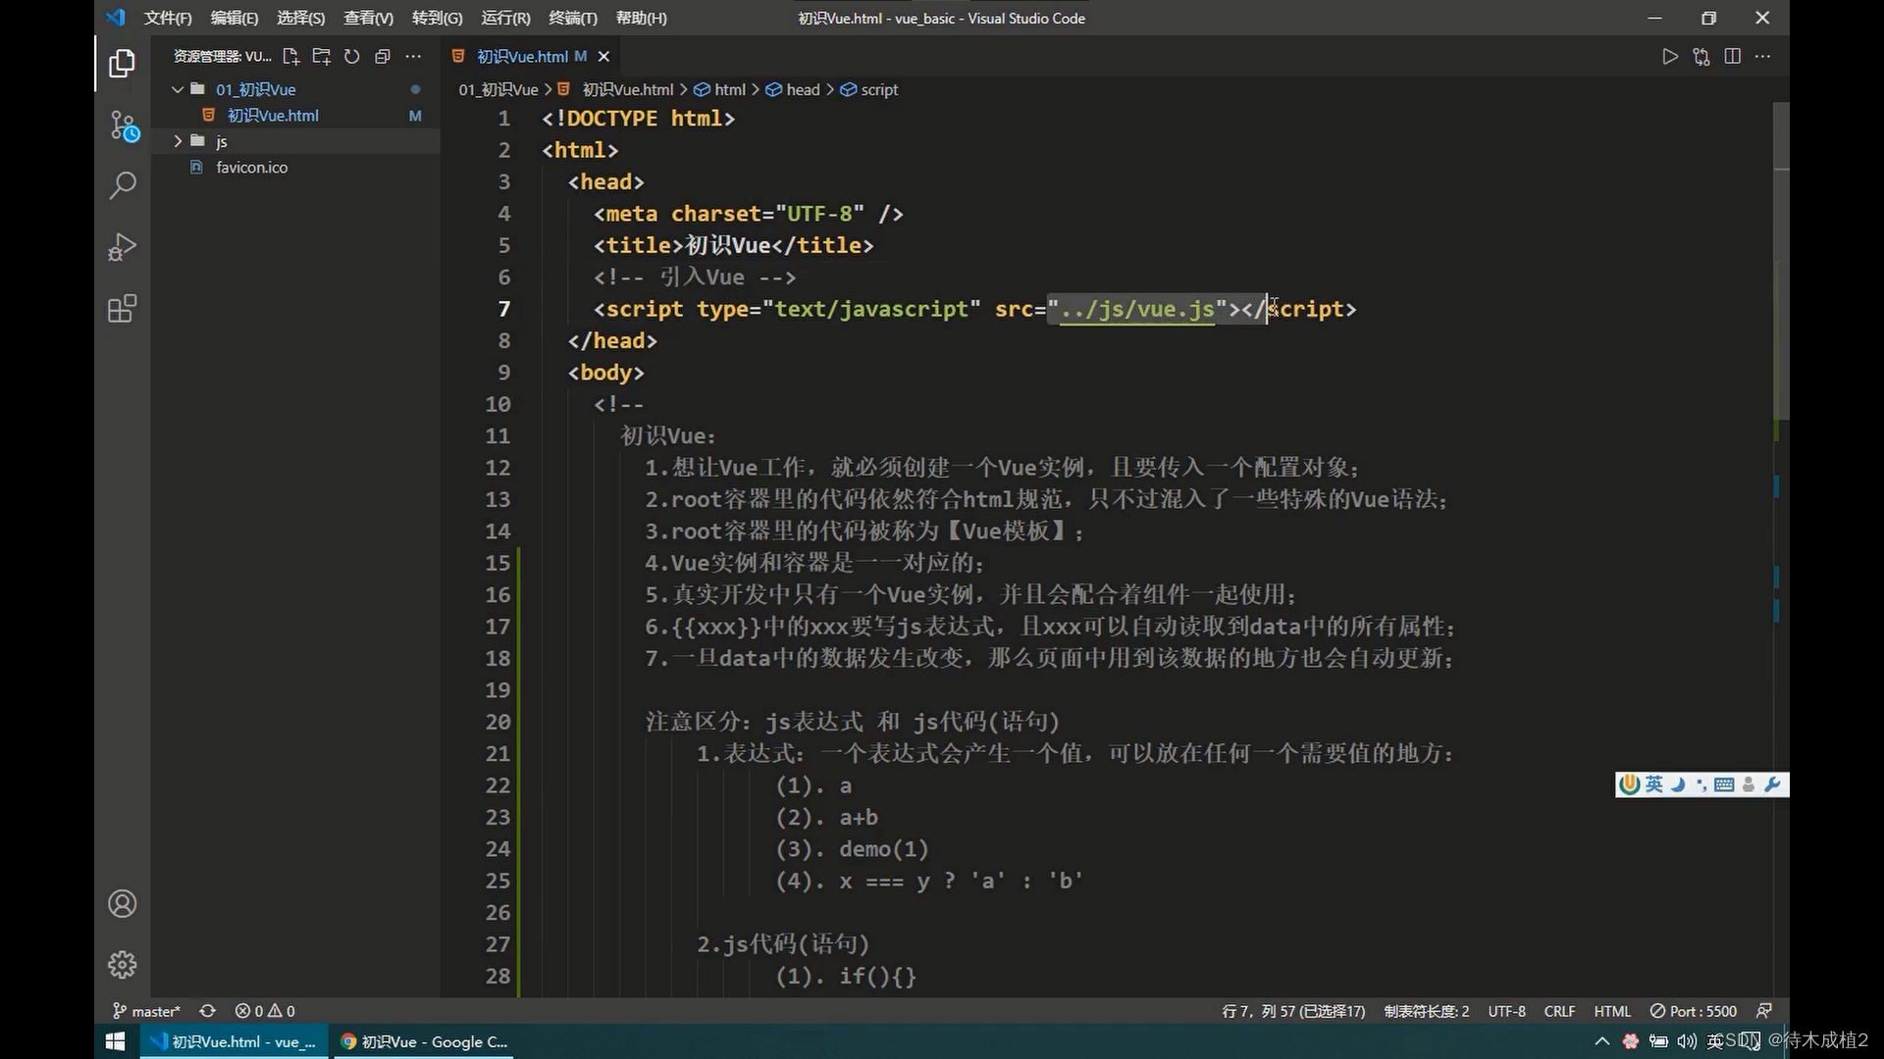Open the 帮助(H) menu

(641, 18)
